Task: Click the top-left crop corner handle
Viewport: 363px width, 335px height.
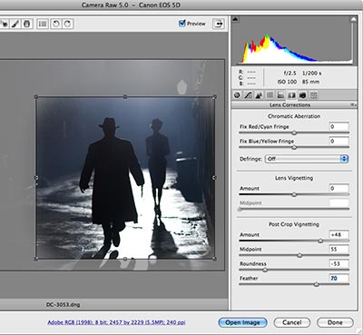Action: [x=36, y=97]
